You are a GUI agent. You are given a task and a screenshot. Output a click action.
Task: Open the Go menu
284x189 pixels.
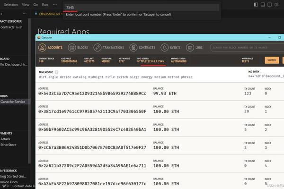click(35, 5)
